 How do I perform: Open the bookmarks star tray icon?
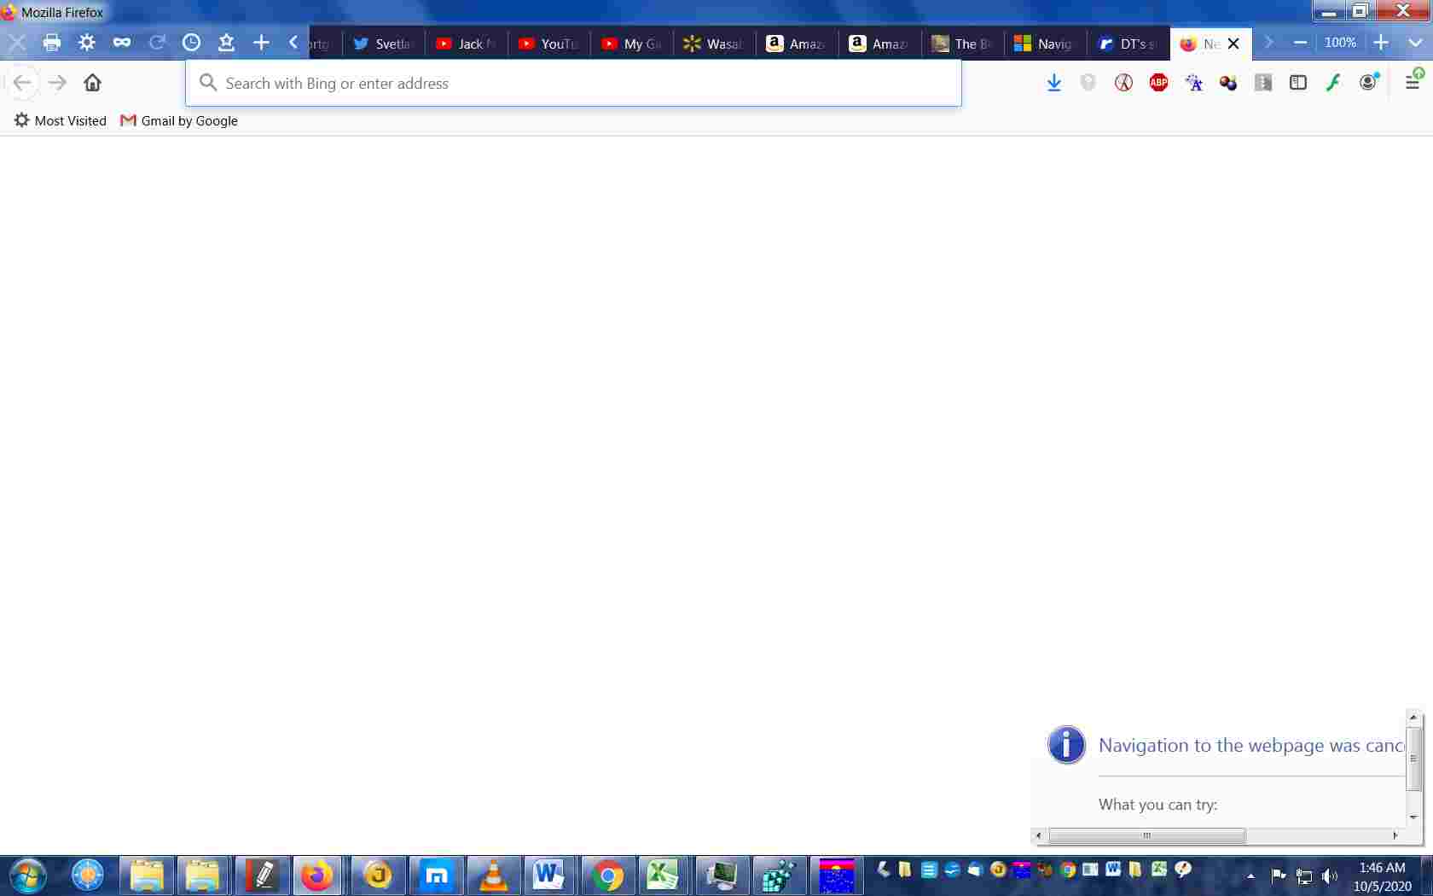click(x=226, y=42)
